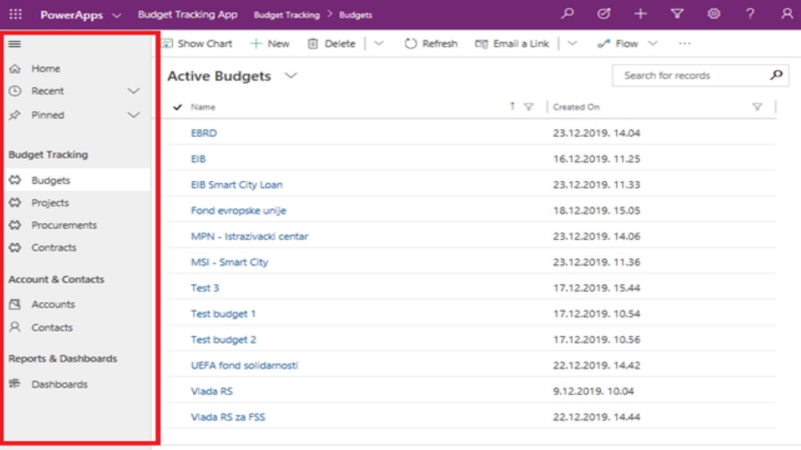Click the Flow icon in command bar
The width and height of the screenshot is (801, 450).
[604, 44]
